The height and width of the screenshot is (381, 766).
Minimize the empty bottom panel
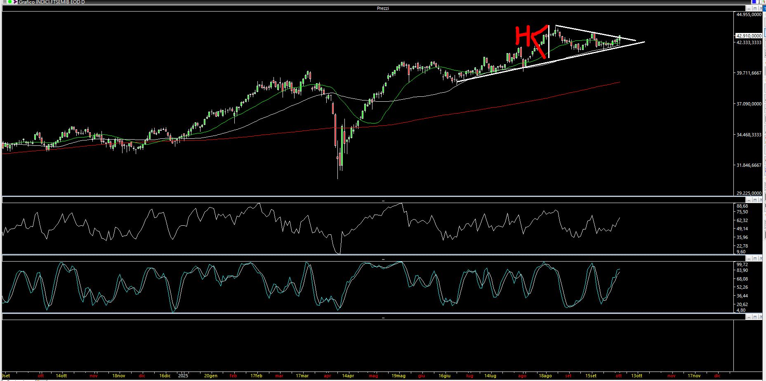tap(749, 317)
